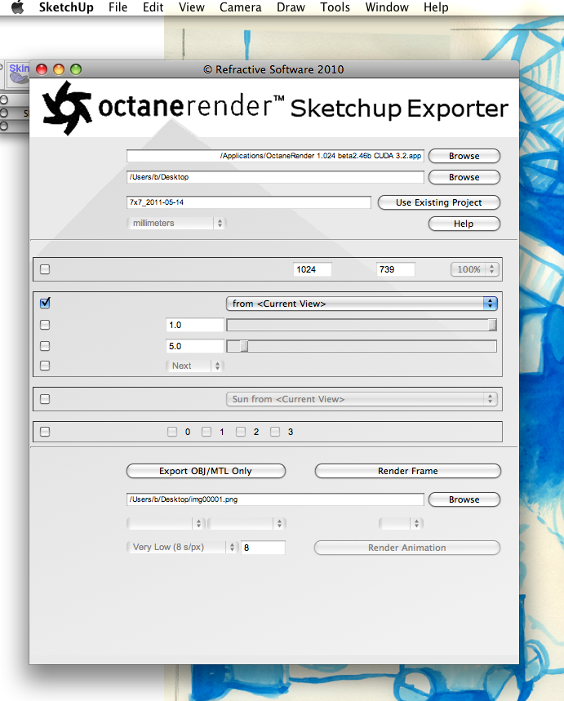
Task: Open first empty dropdown below image path
Action: (166, 524)
